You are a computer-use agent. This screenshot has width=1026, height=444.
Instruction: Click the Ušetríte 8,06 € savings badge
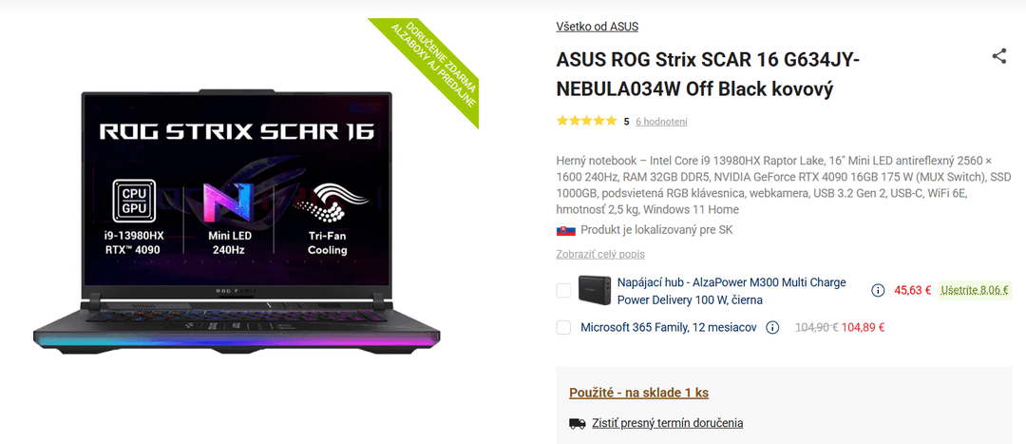[x=975, y=290]
